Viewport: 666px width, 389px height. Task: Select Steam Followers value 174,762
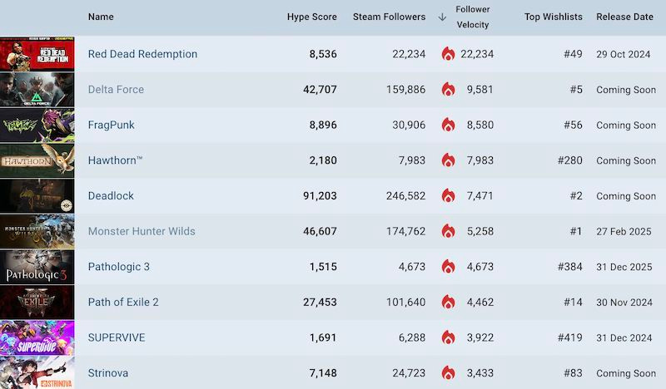(405, 231)
